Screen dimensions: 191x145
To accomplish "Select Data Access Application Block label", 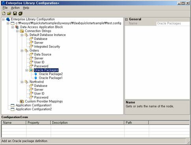I will [41, 27].
